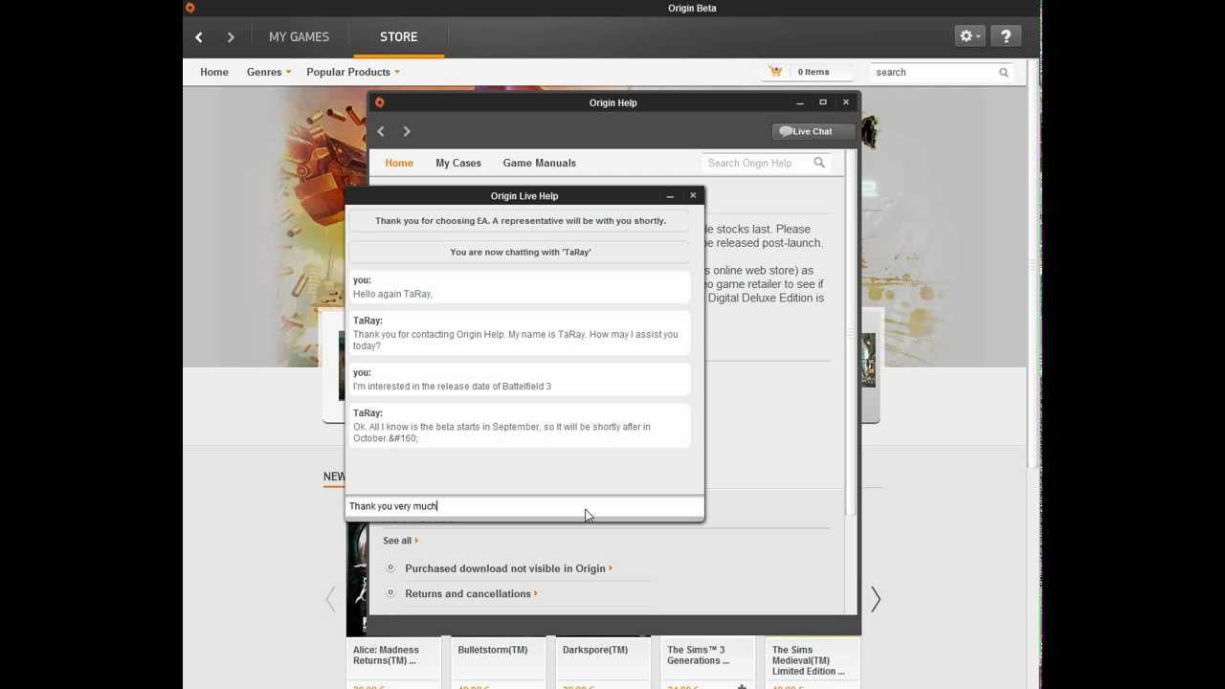The width and height of the screenshot is (1225, 689).
Task: Open Home tab in Origin Help
Action: (x=399, y=163)
